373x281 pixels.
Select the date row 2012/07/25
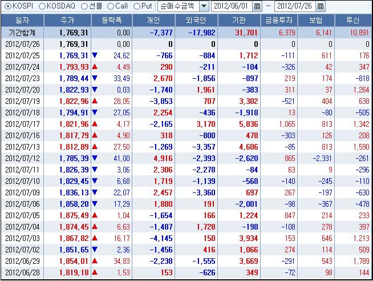click(22, 55)
